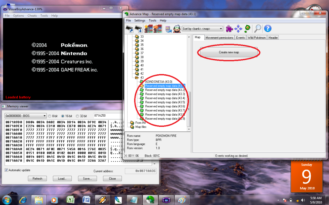Open Paint from the taskbar palette icon

pyautogui.click(x=182, y=200)
